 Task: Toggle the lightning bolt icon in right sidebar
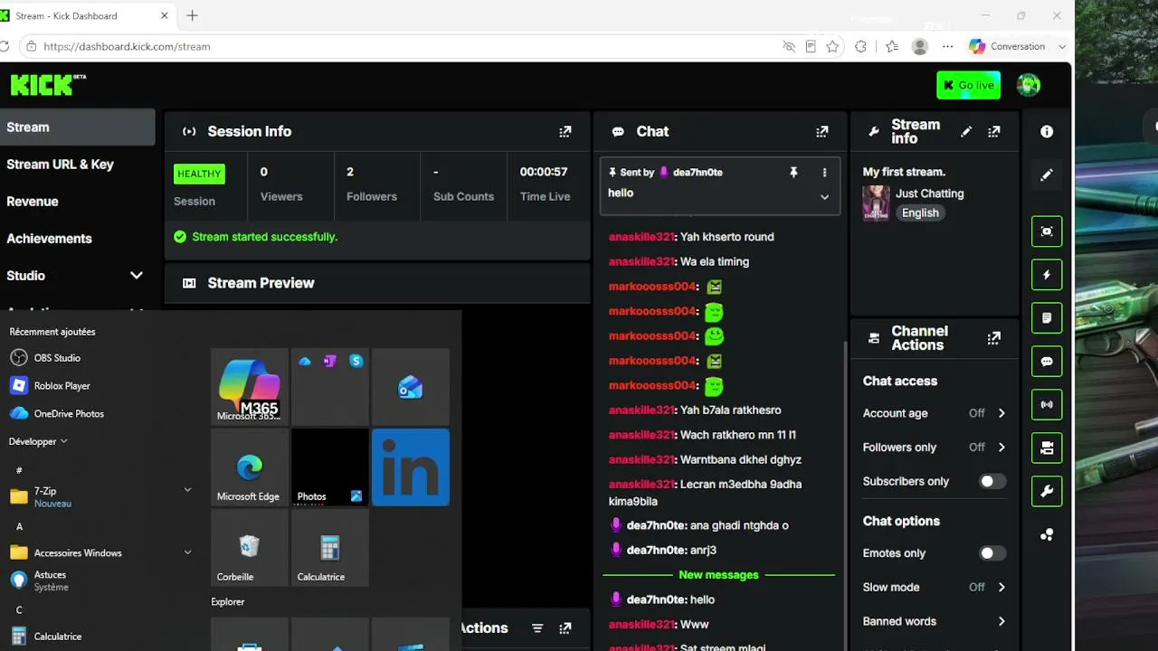click(1047, 275)
